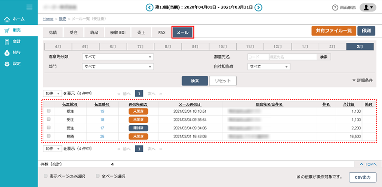Viewport: 382px width, 187px height.
Task: Open slip number 17 link
Action: [x=102, y=128]
